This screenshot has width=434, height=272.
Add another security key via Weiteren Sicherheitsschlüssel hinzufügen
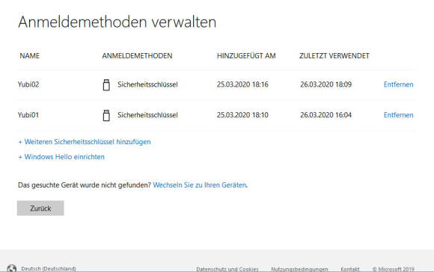[x=85, y=142]
